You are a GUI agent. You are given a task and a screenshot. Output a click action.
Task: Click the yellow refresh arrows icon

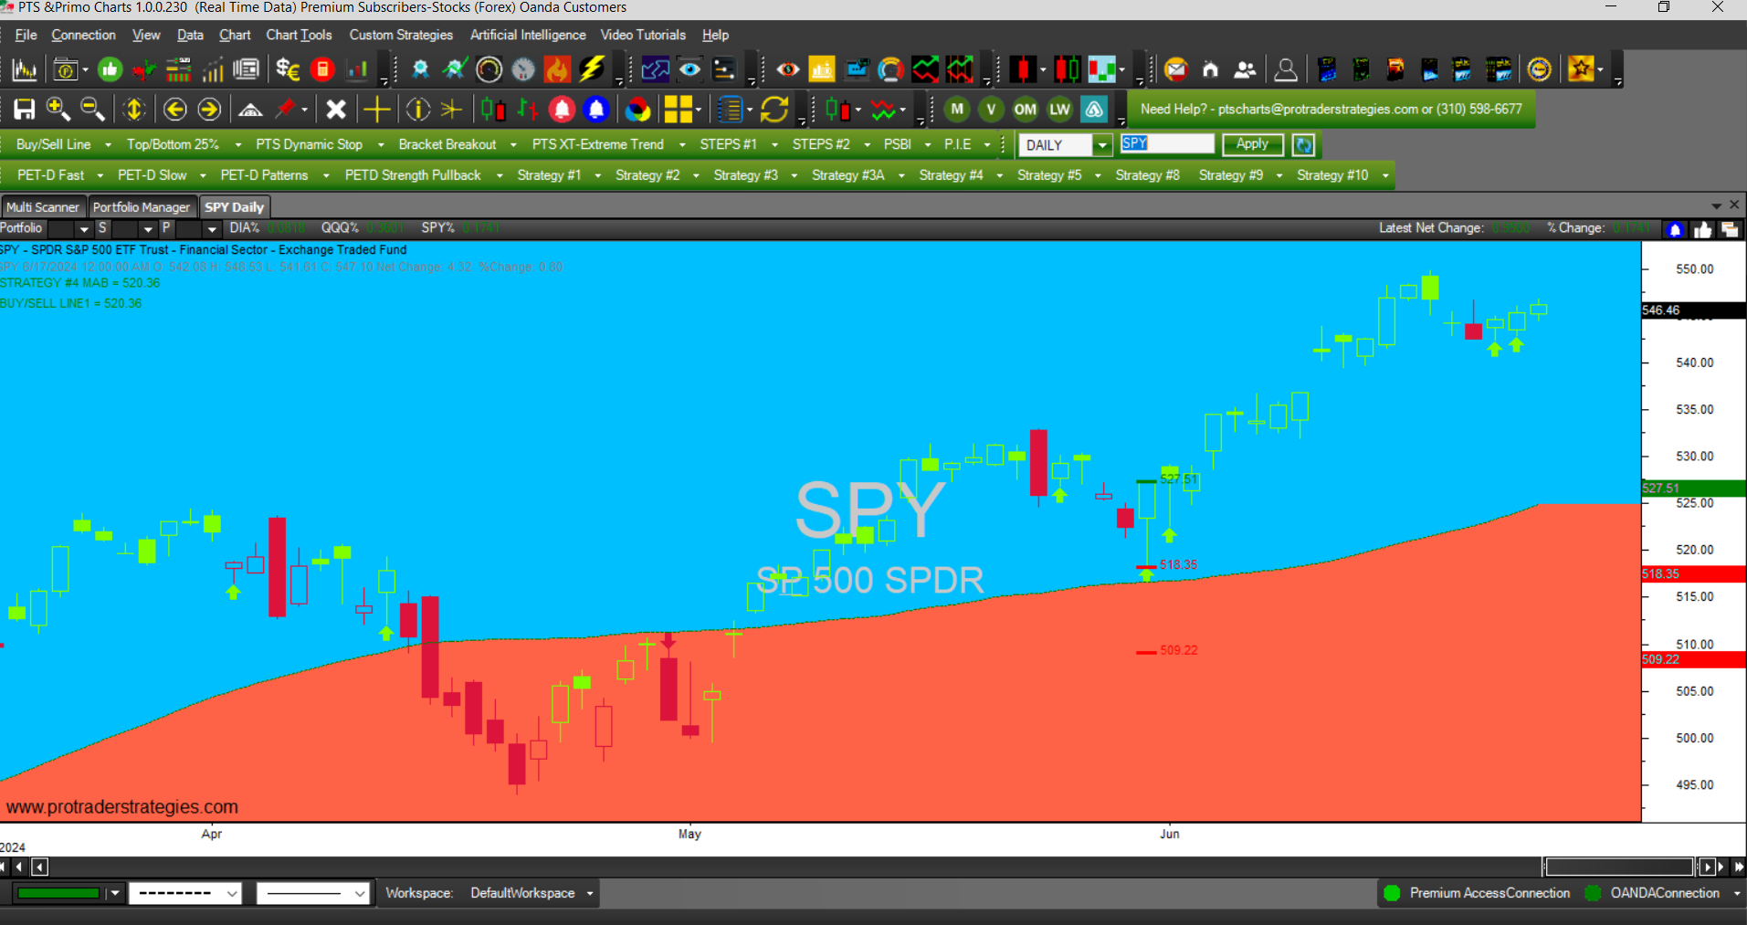coord(774,110)
